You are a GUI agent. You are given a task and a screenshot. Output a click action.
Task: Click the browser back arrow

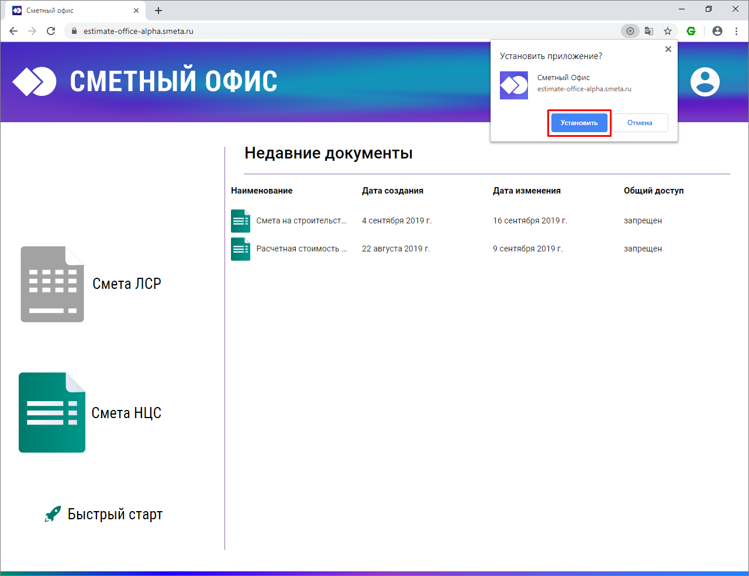click(13, 31)
